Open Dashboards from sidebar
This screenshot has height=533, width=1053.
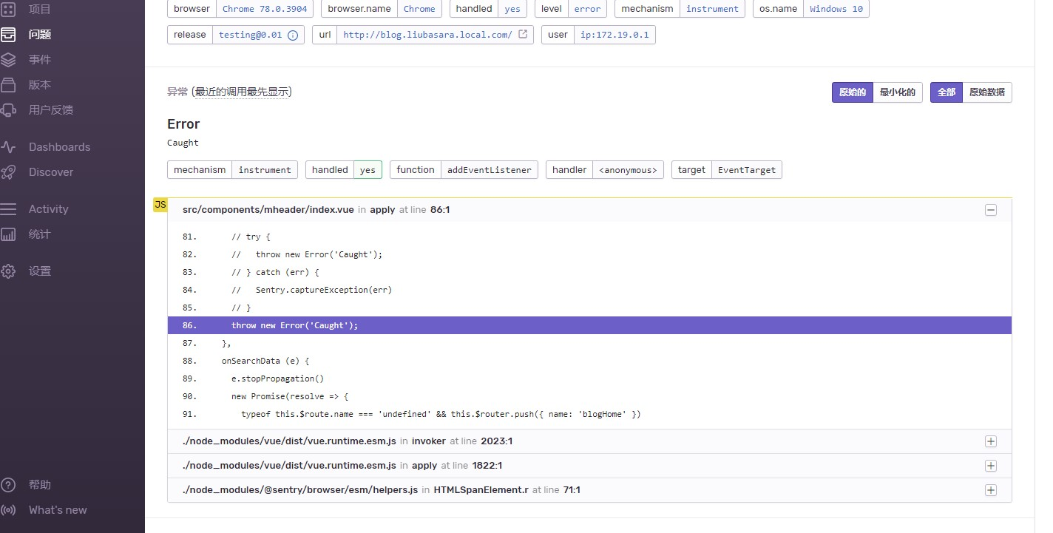click(59, 146)
